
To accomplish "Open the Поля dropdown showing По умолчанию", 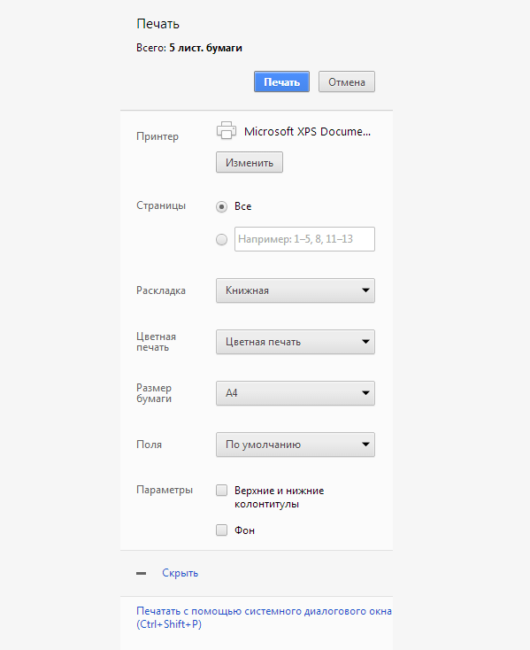I will 296,445.
